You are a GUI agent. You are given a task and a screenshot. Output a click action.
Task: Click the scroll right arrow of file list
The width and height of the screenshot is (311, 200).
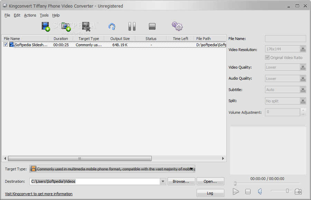click(223, 158)
